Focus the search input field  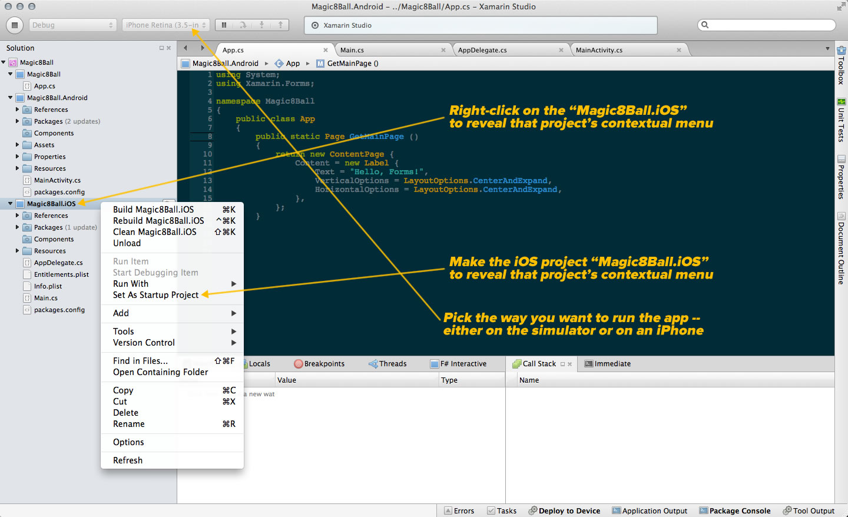tap(767, 25)
